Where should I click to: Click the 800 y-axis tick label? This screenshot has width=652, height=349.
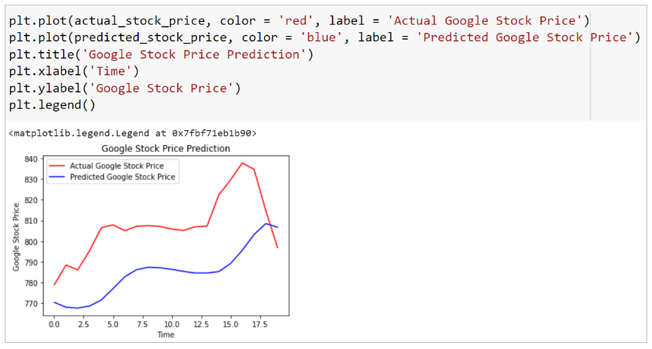click(x=31, y=242)
